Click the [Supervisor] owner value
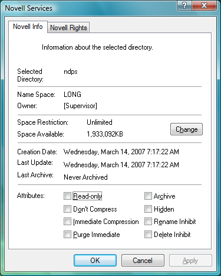Viewport: 221px width, 276px height. coord(80,106)
